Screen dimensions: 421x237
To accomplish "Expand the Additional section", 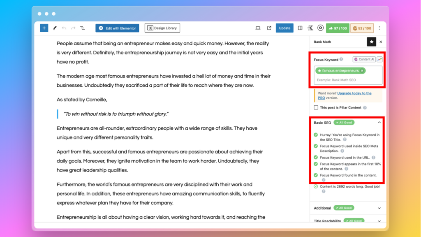I will (x=379, y=208).
